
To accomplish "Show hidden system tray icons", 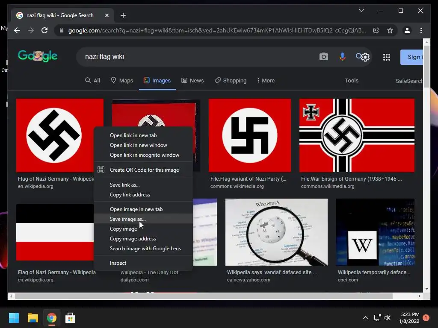I will [365, 318].
